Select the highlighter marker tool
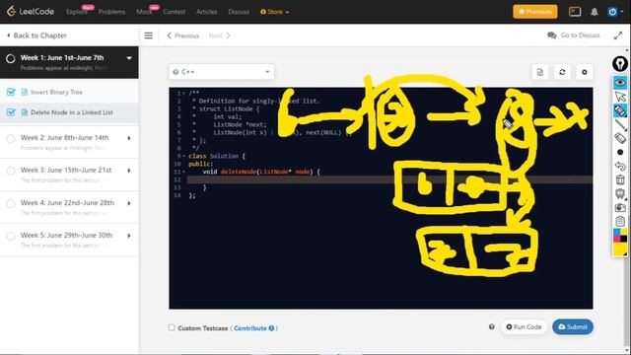Image resolution: width=631 pixels, height=355 pixels. coord(620,110)
